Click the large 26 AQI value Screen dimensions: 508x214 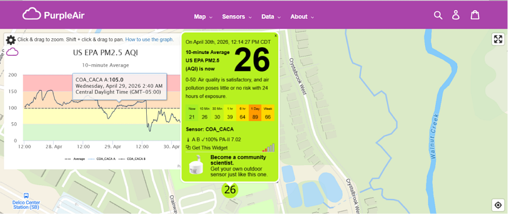pyautogui.click(x=252, y=60)
